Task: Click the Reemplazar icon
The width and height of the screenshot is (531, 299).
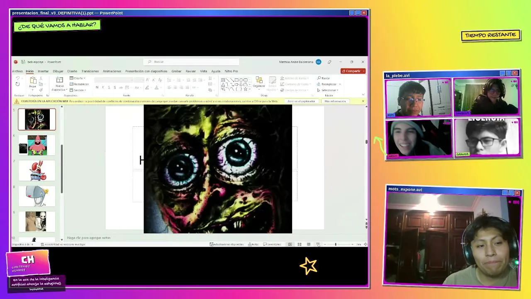Action: coord(319,84)
